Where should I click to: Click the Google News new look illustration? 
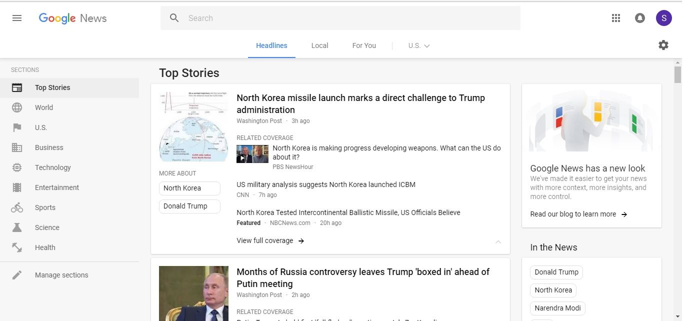591,121
